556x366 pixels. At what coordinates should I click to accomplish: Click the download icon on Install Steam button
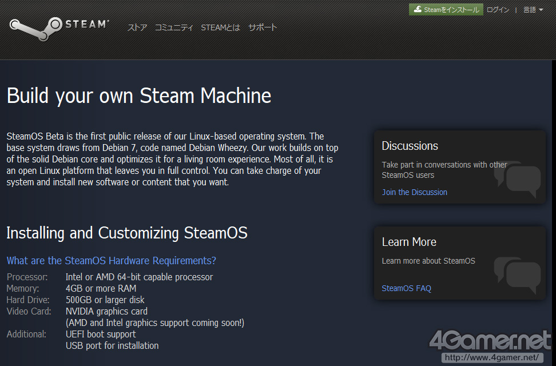click(418, 10)
